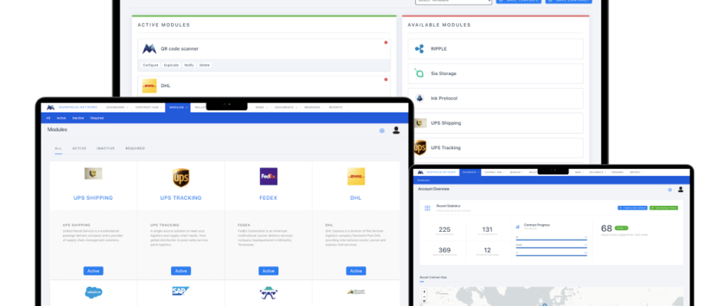Image resolution: width=721 pixels, height=306 pixels.
Task: Open the user profile icon on the Modules page
Action: coord(396,130)
